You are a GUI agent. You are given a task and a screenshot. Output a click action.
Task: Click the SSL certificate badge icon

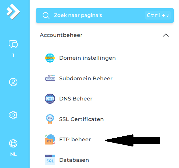50,119
